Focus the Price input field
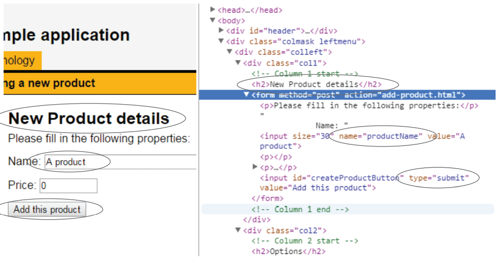 pyautogui.click(x=68, y=186)
